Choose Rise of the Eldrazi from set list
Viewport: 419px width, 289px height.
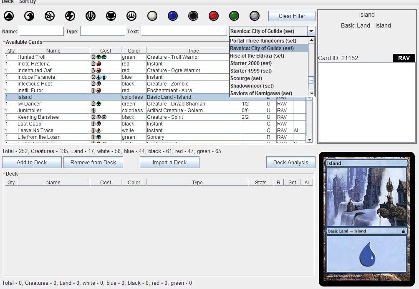coord(257,56)
